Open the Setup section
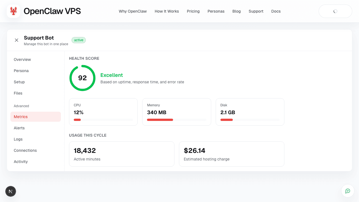Image resolution: width=359 pixels, height=202 pixels. [x=19, y=82]
